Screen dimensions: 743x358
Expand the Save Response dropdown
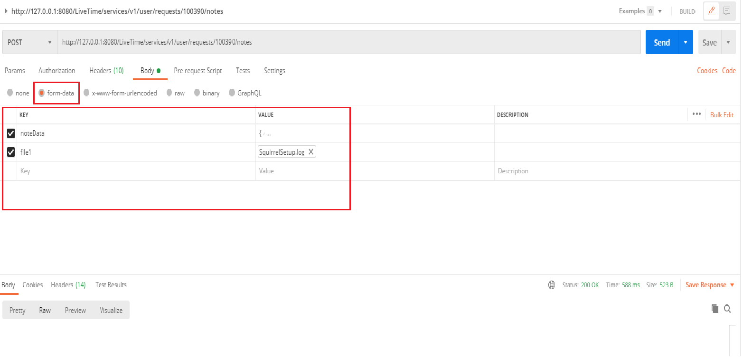click(x=732, y=285)
